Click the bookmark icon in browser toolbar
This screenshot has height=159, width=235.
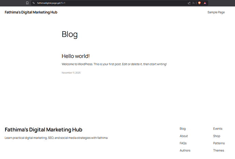coord(27,3)
